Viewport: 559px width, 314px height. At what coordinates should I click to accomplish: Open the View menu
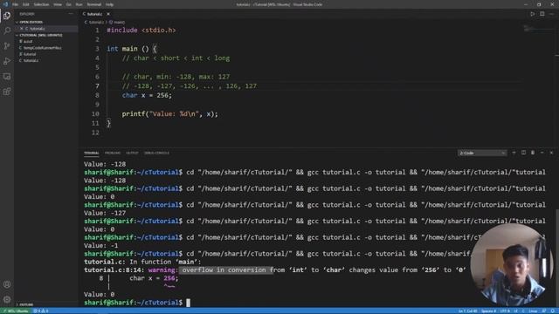tap(58, 4)
